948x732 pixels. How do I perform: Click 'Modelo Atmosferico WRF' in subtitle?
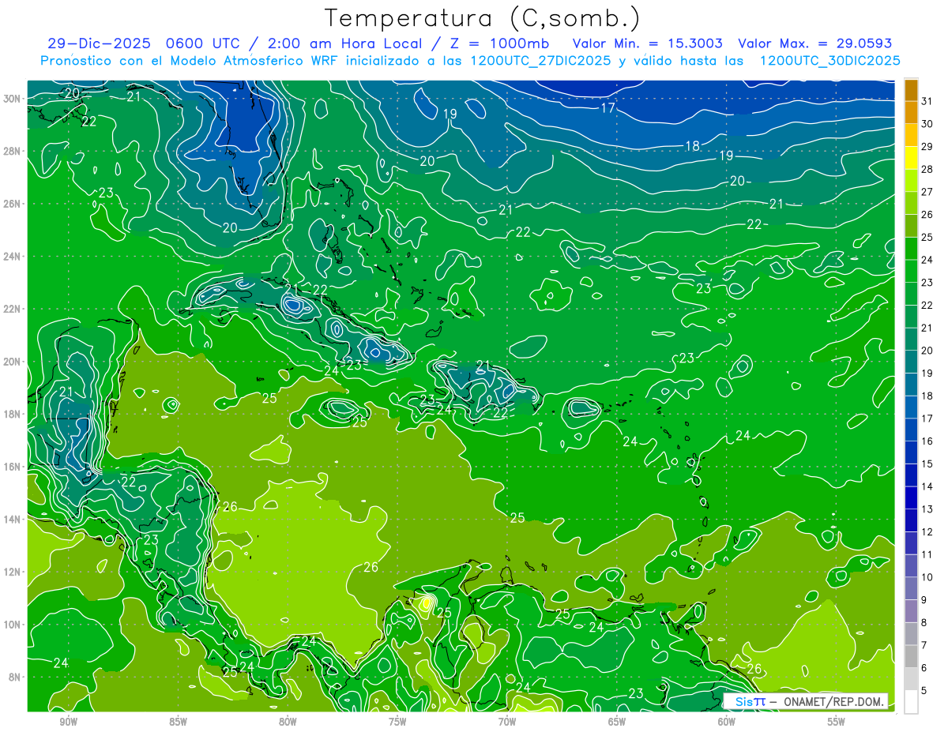pos(254,61)
